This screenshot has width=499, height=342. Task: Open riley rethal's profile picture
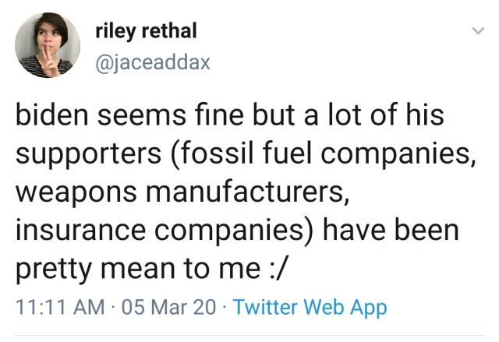(47, 45)
